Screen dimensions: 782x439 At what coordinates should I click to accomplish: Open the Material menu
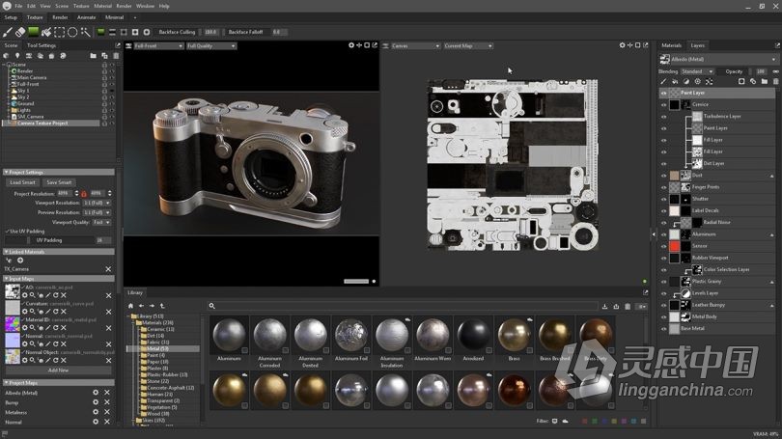pos(102,6)
